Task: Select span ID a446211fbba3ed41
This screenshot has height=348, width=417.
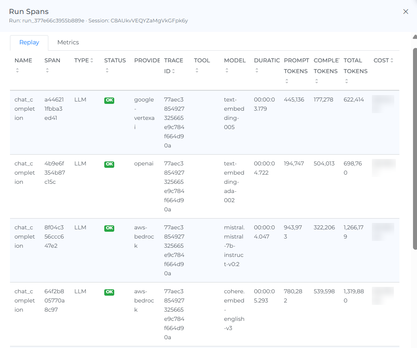Action: pos(54,109)
